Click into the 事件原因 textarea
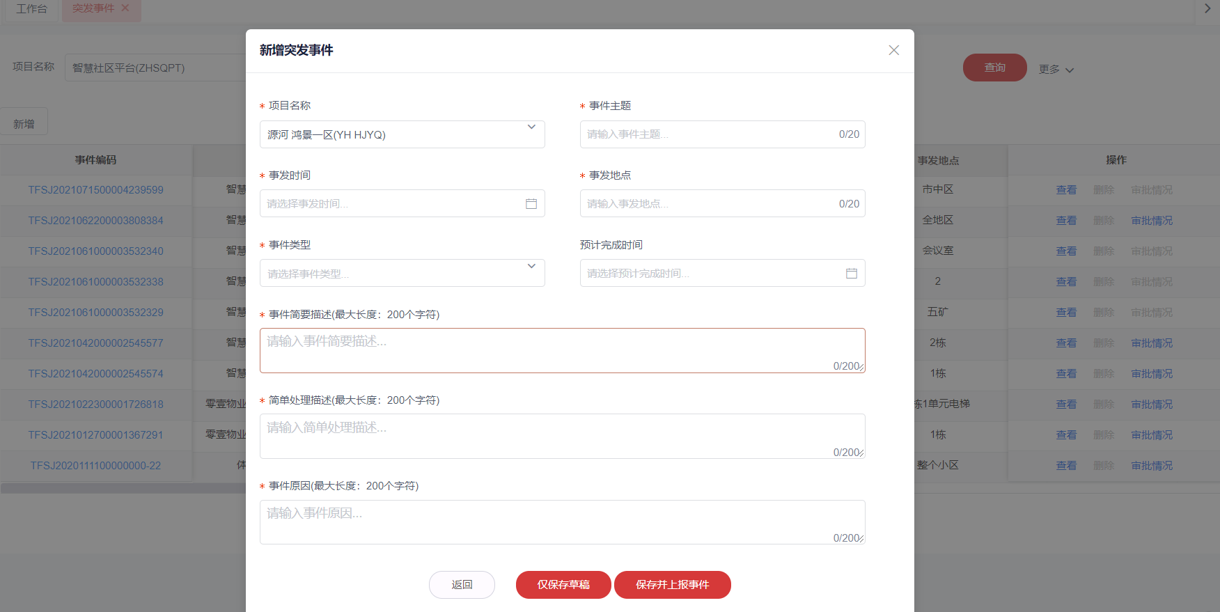The image size is (1220, 612). (x=562, y=522)
